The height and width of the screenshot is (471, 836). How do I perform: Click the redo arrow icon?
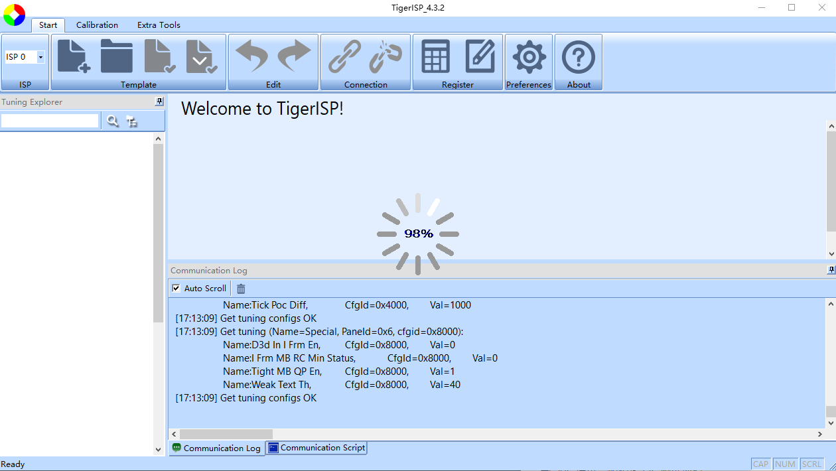[x=294, y=56]
